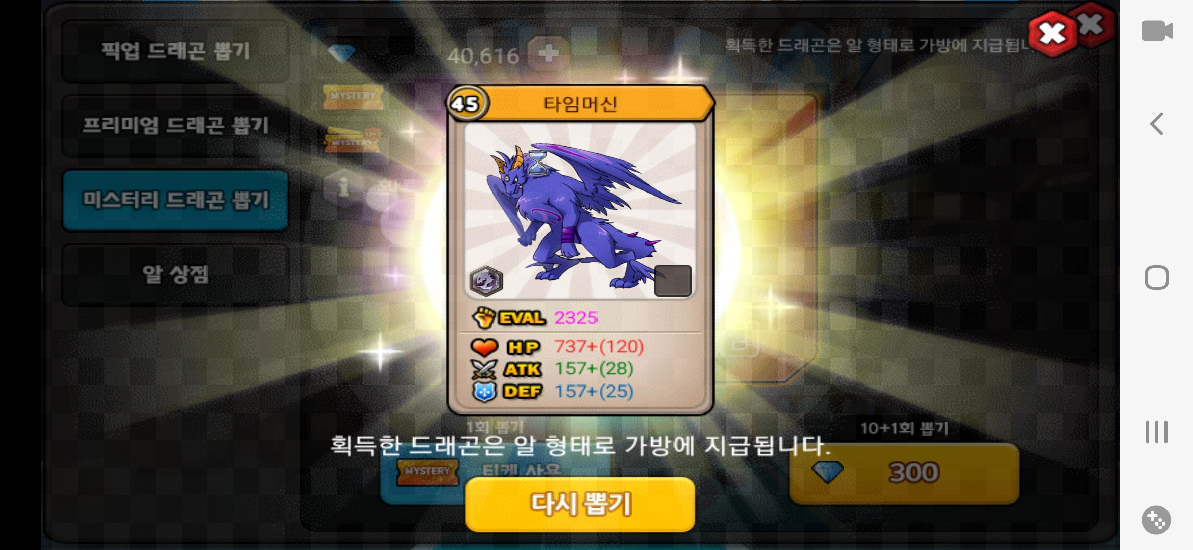Viewport: 1193px width, 550px height.
Task: Tap the 다시 뽑기 redraw button
Action: (x=580, y=504)
